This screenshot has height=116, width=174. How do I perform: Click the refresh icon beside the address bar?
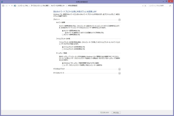146,6
